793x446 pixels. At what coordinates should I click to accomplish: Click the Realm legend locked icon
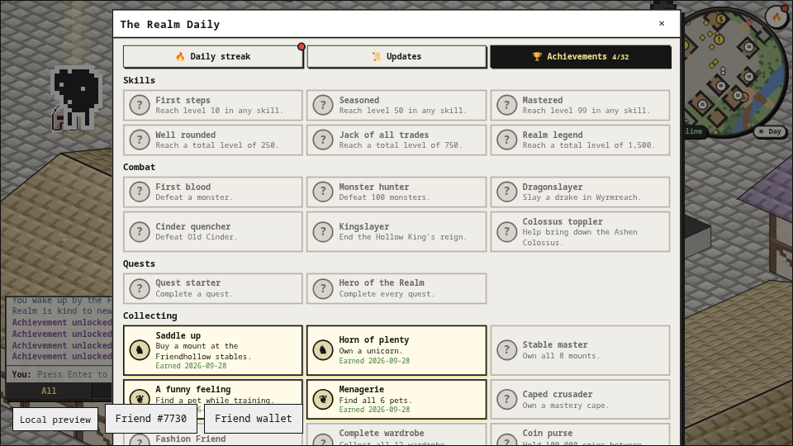(506, 140)
